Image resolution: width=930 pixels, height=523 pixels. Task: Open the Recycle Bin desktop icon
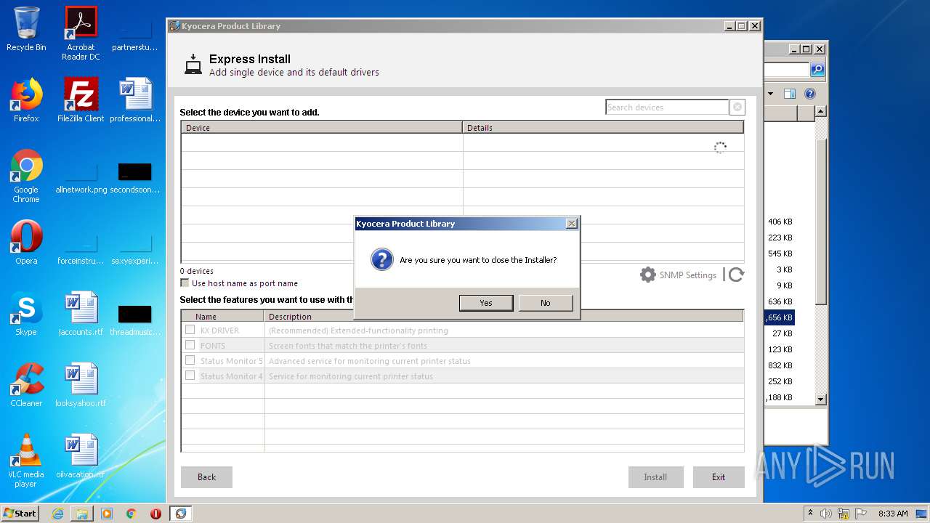coord(26,30)
